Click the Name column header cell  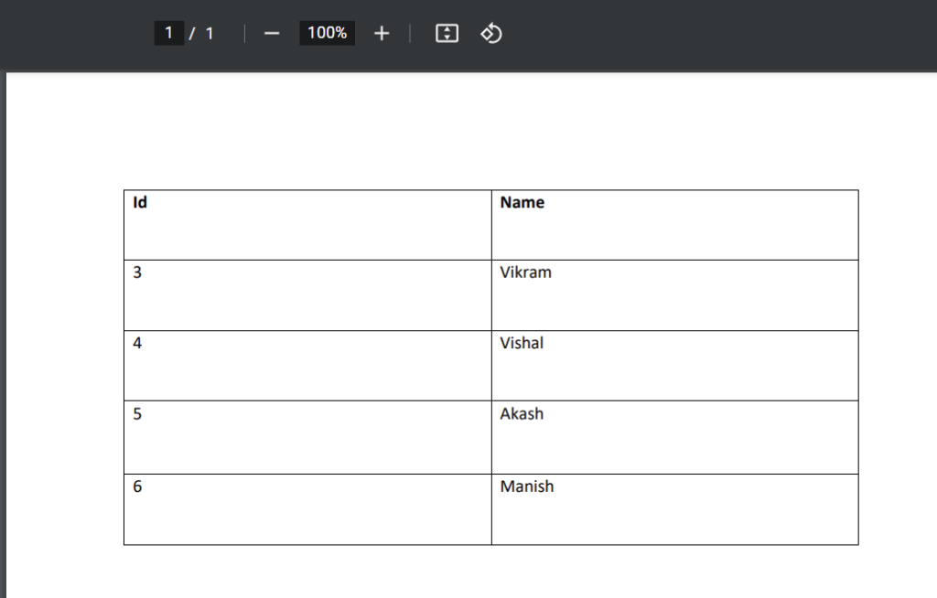tap(675, 224)
